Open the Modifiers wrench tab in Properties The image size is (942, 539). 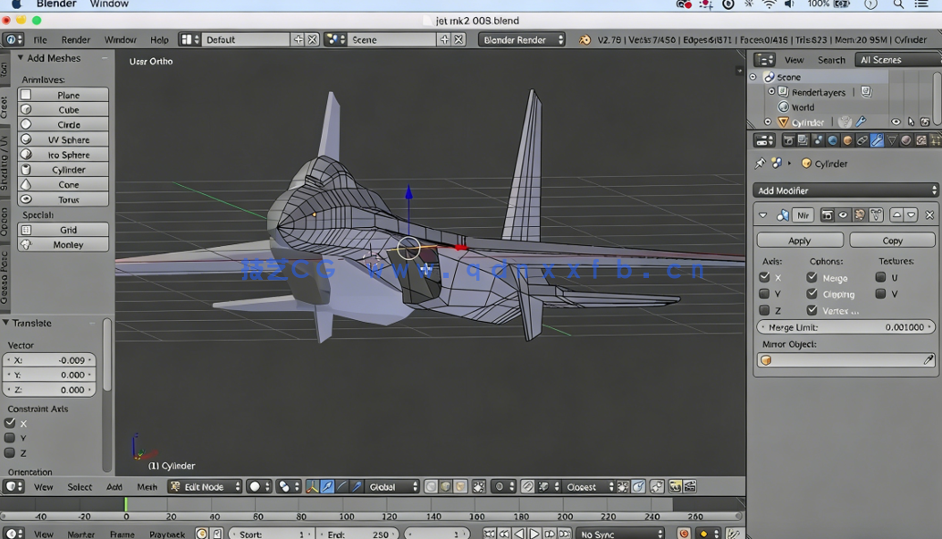click(x=877, y=140)
